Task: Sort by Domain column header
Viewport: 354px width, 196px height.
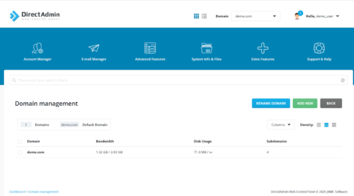Action: click(34, 141)
